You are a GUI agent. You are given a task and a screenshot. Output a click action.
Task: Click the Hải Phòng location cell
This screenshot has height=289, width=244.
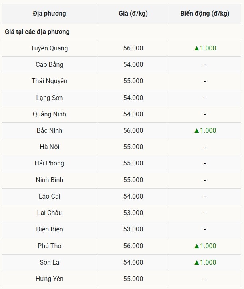tap(50, 163)
